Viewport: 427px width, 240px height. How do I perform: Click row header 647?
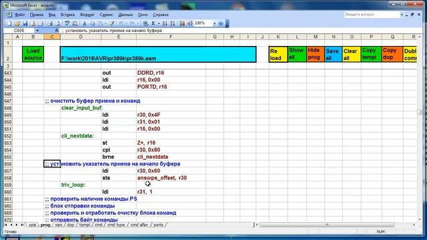8,101
